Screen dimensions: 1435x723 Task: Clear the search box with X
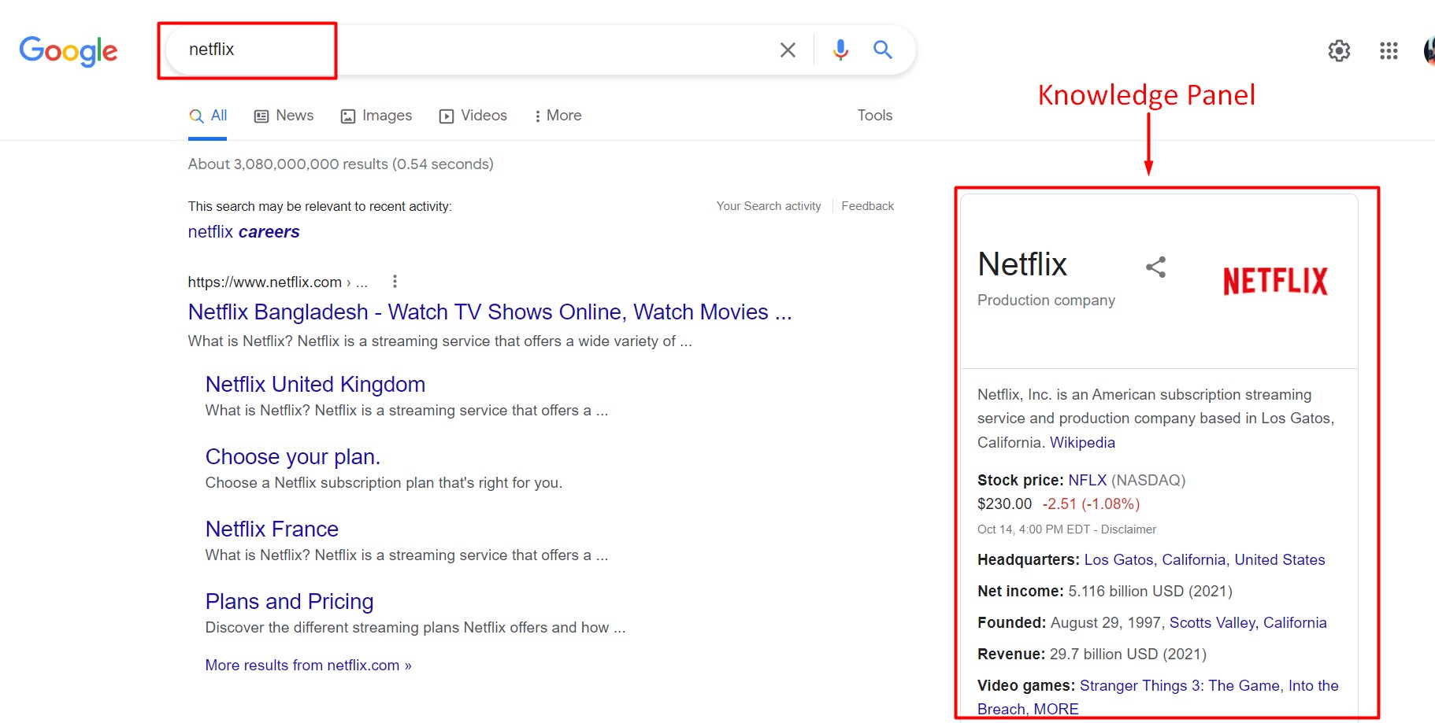pyautogui.click(x=788, y=50)
